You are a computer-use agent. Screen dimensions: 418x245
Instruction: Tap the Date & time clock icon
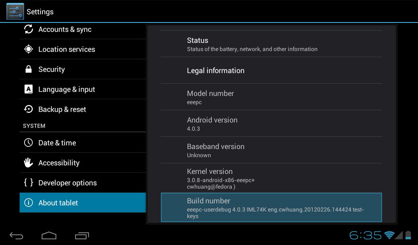pyautogui.click(x=29, y=143)
